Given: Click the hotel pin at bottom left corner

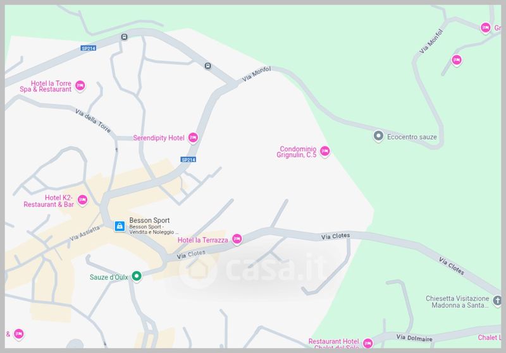Looking at the screenshot, I should 19,334.
